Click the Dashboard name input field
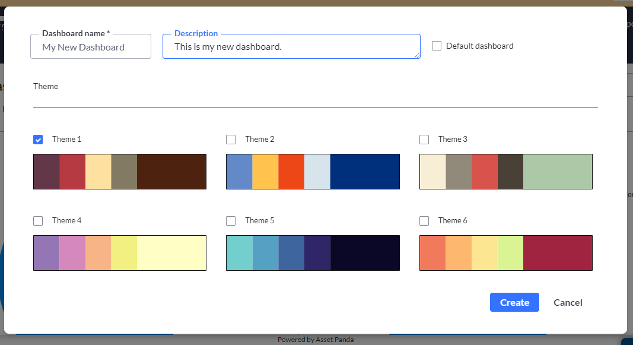 click(91, 47)
